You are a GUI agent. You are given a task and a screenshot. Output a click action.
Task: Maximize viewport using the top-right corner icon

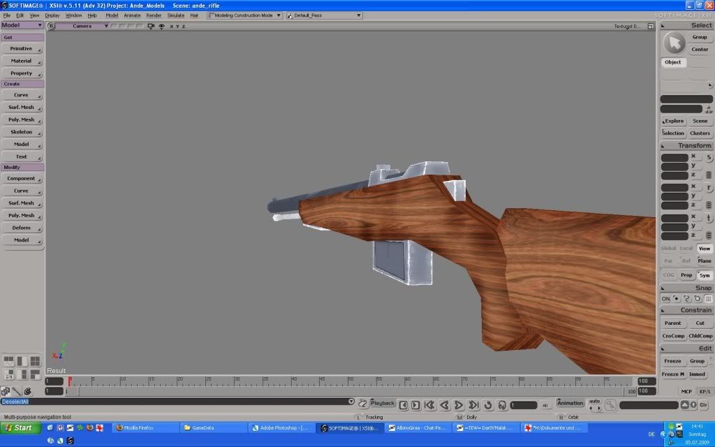[651, 26]
